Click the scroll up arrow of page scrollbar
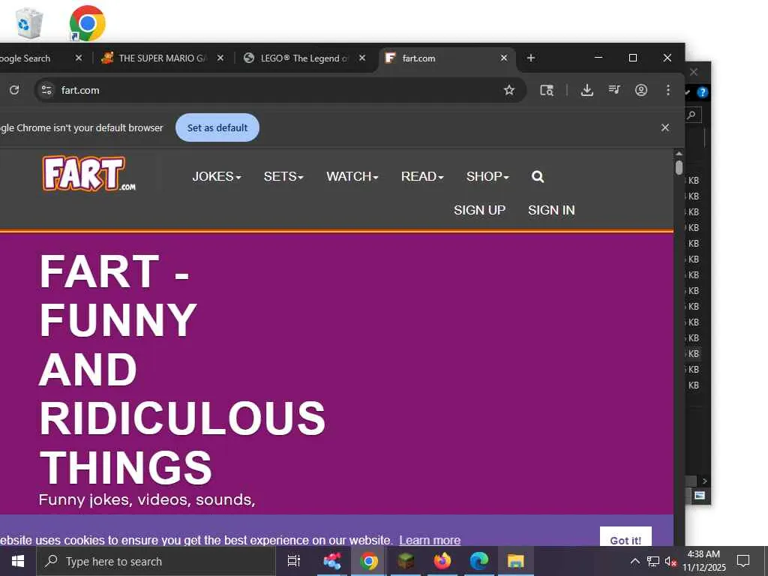 pos(679,153)
